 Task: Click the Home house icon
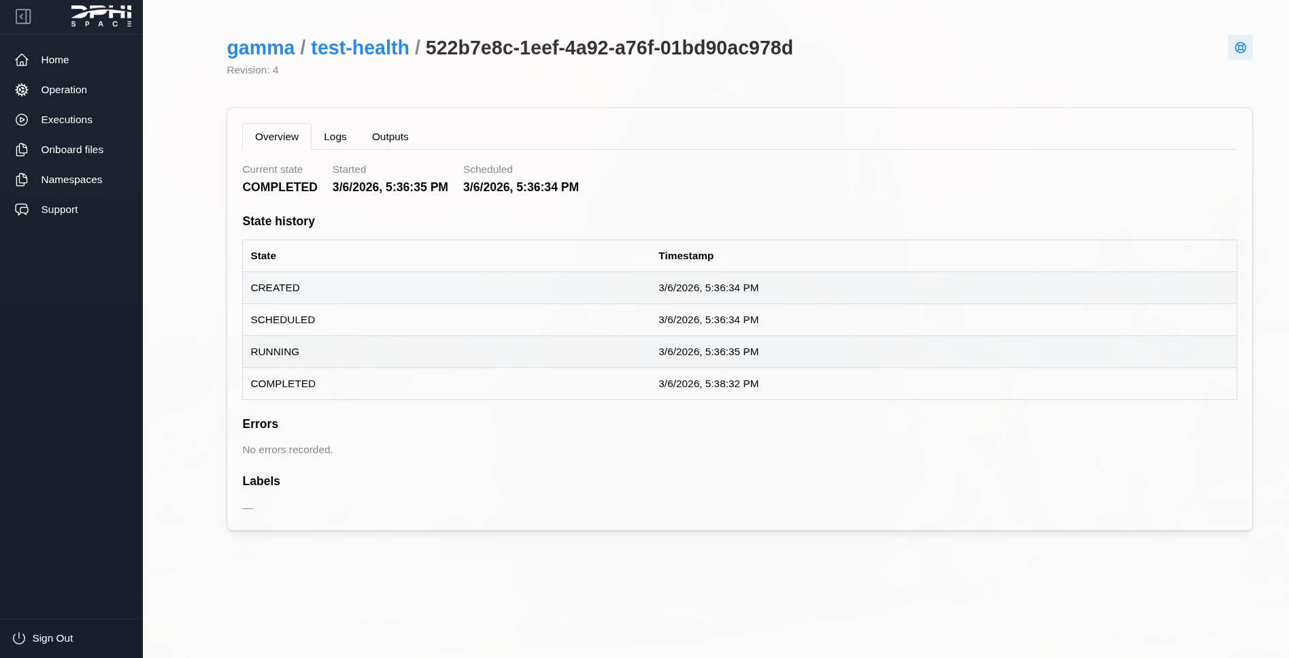(22, 60)
